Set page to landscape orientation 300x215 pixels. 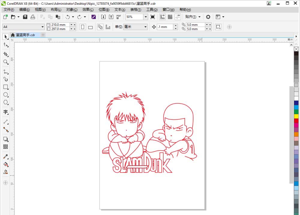(x=91, y=27)
